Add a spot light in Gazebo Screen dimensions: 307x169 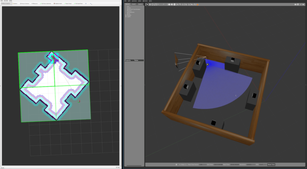pos(180,4)
